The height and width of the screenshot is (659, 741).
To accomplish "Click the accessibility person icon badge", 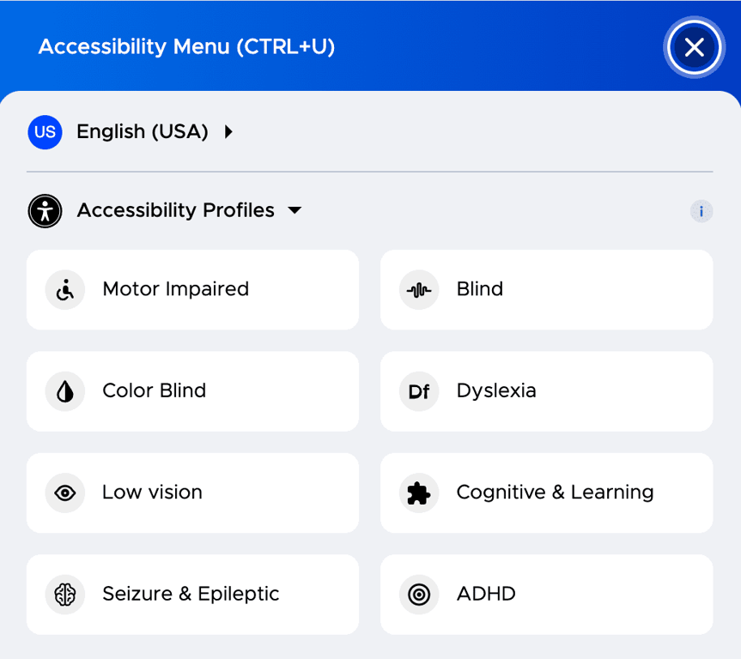I will (45, 211).
